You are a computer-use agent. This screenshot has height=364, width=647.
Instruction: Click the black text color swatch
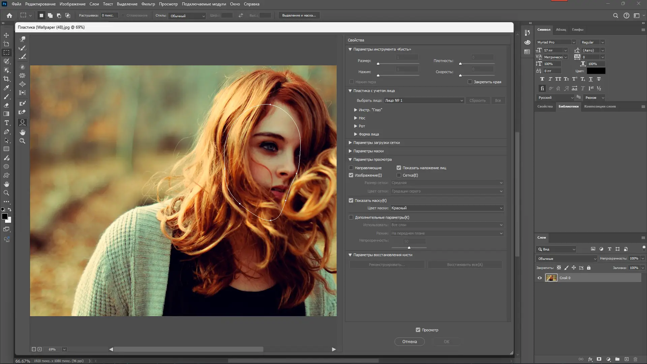coord(596,71)
